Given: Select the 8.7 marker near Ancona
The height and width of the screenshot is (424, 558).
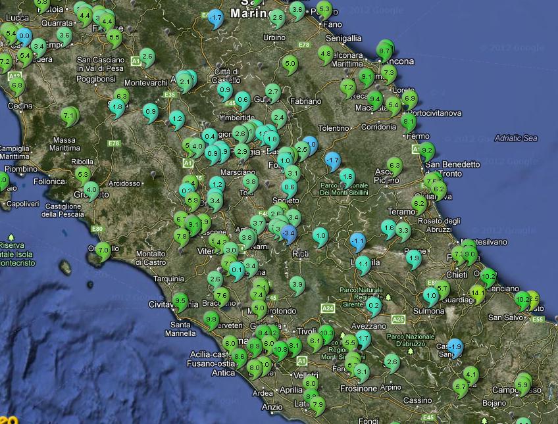Looking at the screenshot, I should [385, 50].
